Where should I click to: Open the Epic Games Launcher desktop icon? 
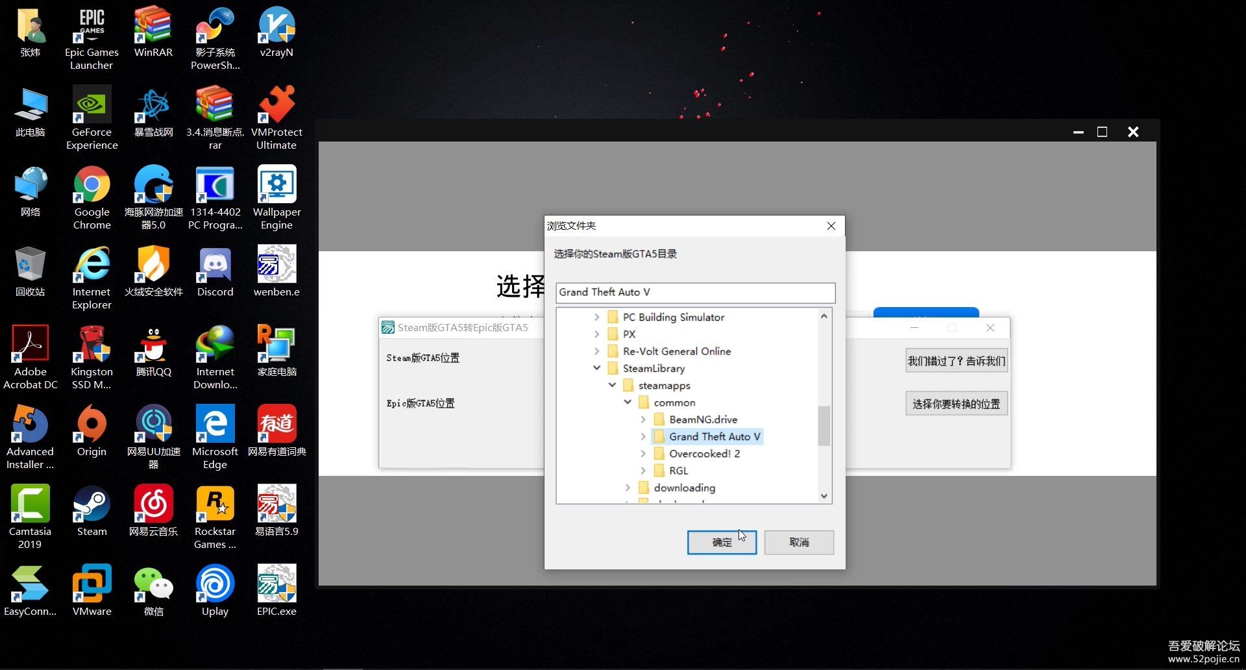click(x=92, y=38)
